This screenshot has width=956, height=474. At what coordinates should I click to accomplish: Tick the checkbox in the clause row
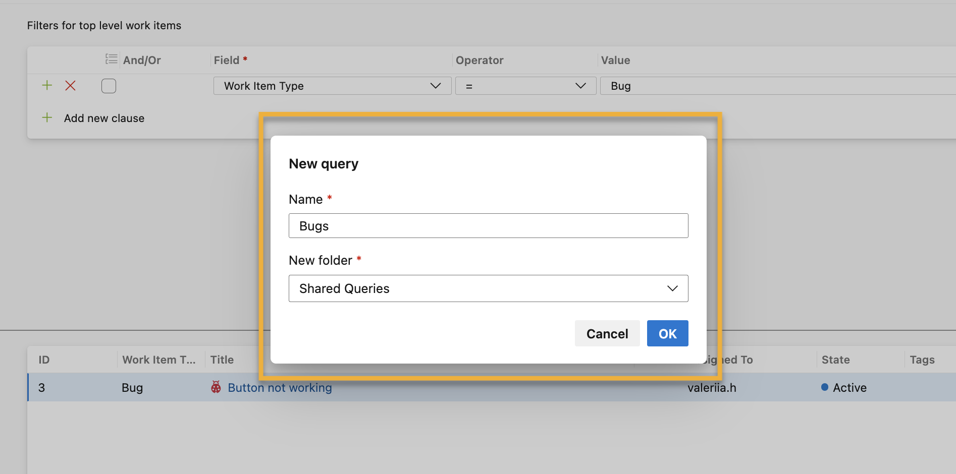click(x=109, y=86)
